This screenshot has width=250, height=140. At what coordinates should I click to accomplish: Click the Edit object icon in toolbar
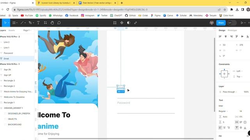[x=115, y=23]
